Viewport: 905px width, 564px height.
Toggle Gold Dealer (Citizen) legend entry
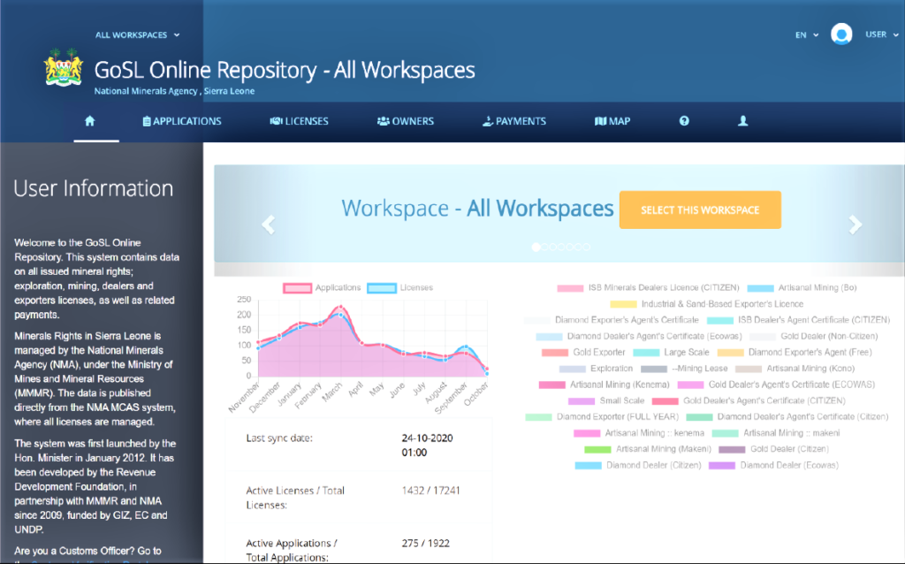click(773, 449)
